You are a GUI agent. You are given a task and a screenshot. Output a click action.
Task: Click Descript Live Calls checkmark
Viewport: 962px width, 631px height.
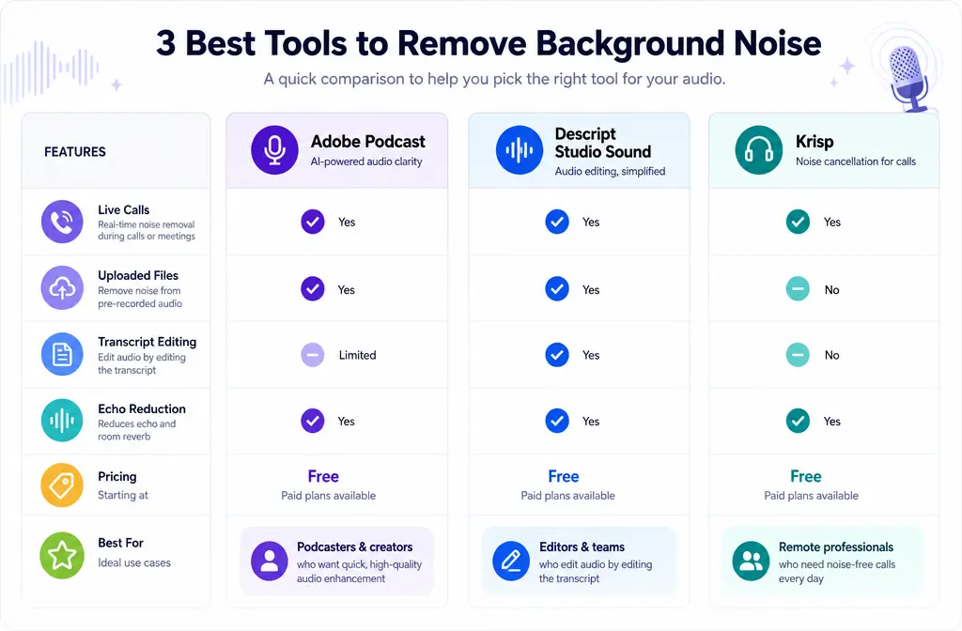coord(557,222)
